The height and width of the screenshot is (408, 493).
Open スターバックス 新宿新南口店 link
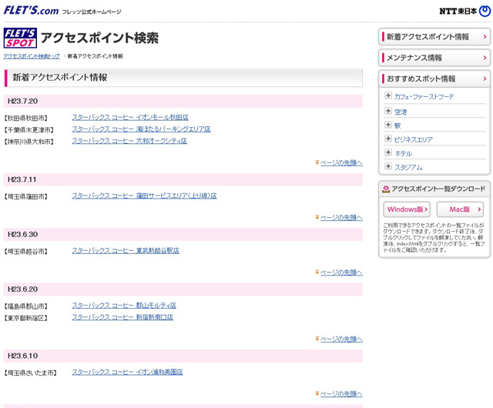tap(122, 317)
